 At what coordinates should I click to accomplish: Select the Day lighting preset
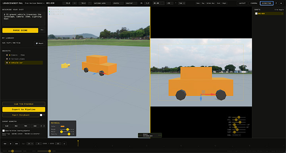tap(203, 3)
